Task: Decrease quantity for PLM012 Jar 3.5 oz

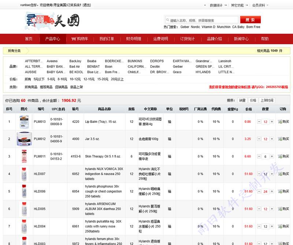Action: coord(259,139)
